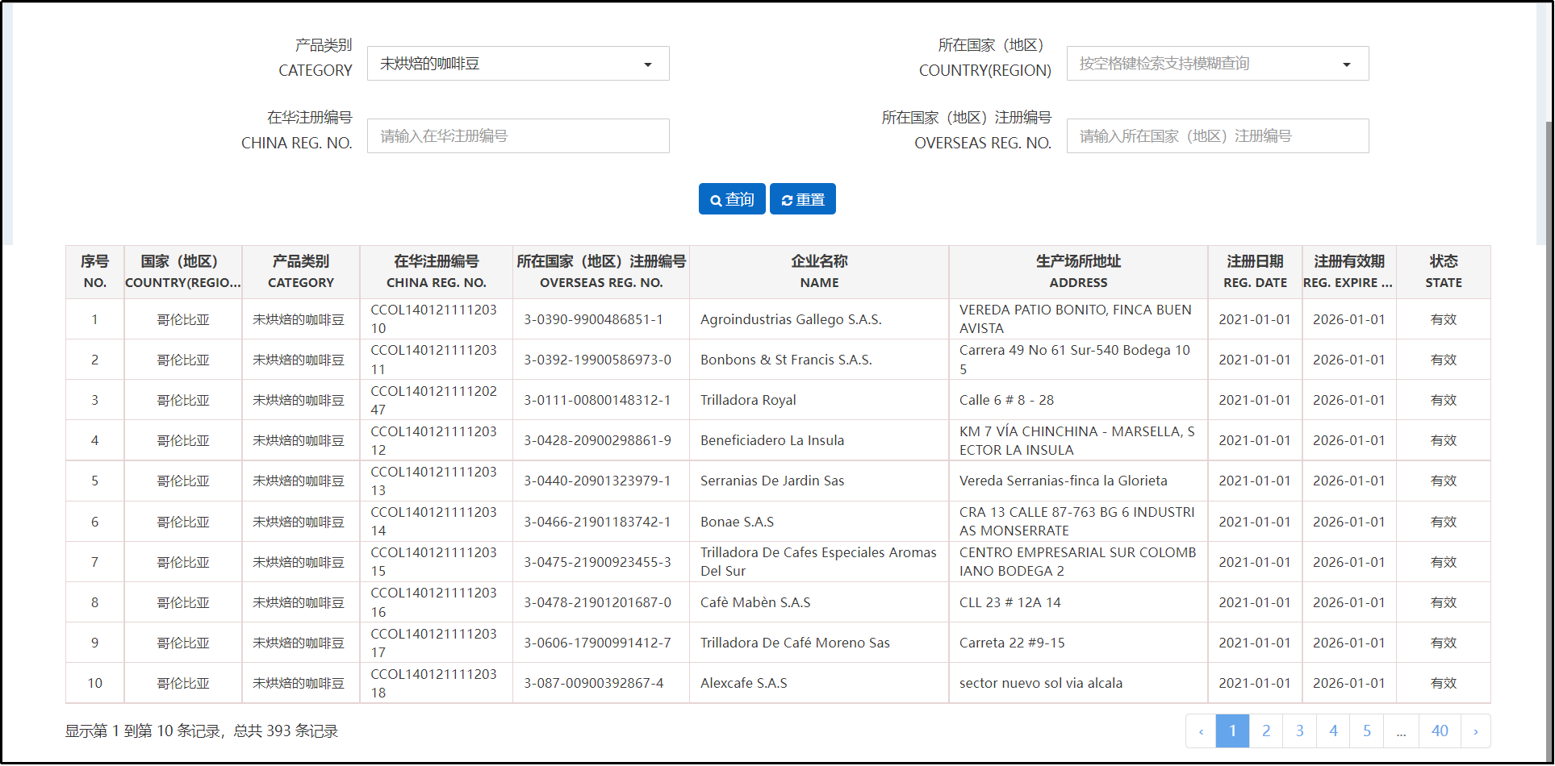Click overseas reg no 3-0390-9900486851-1
1555x766 pixels.
click(593, 319)
